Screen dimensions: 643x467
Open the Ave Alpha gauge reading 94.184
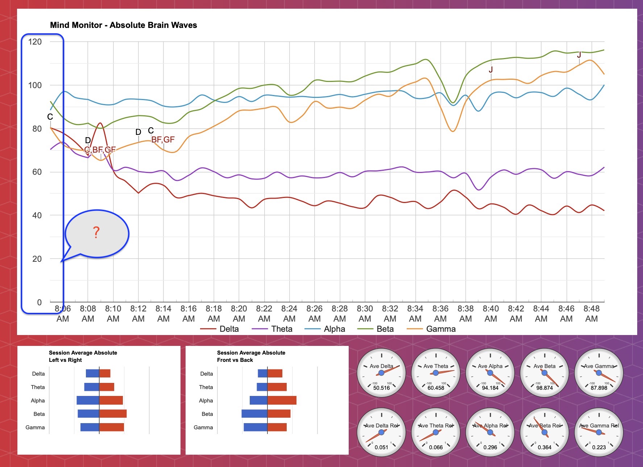490,373
